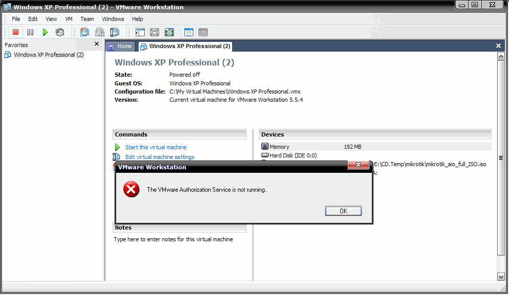
Task: Click the mikrotik_aio_full_ISO.iso path text
Action: 430,164
